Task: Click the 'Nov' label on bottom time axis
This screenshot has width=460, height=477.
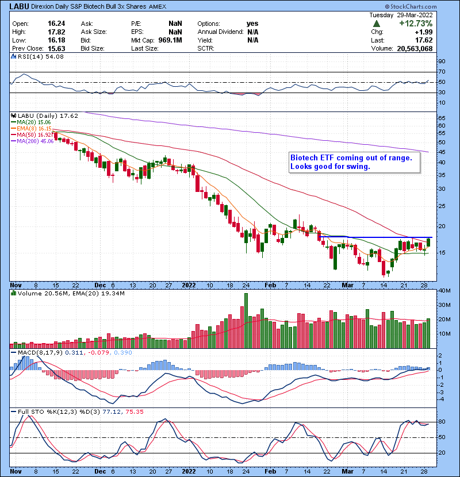Action: [16, 471]
